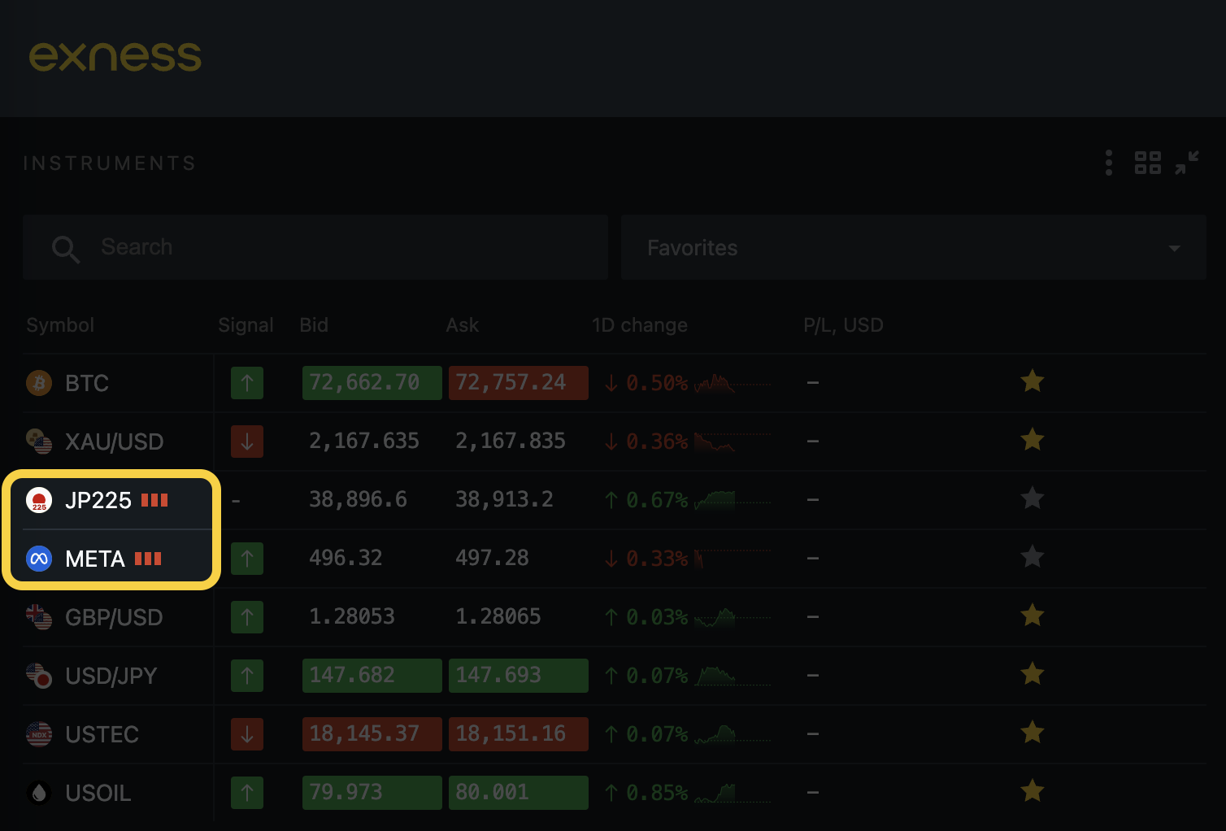Switch to grid layout view icon
The width and height of the screenshot is (1226, 831).
pos(1148,163)
